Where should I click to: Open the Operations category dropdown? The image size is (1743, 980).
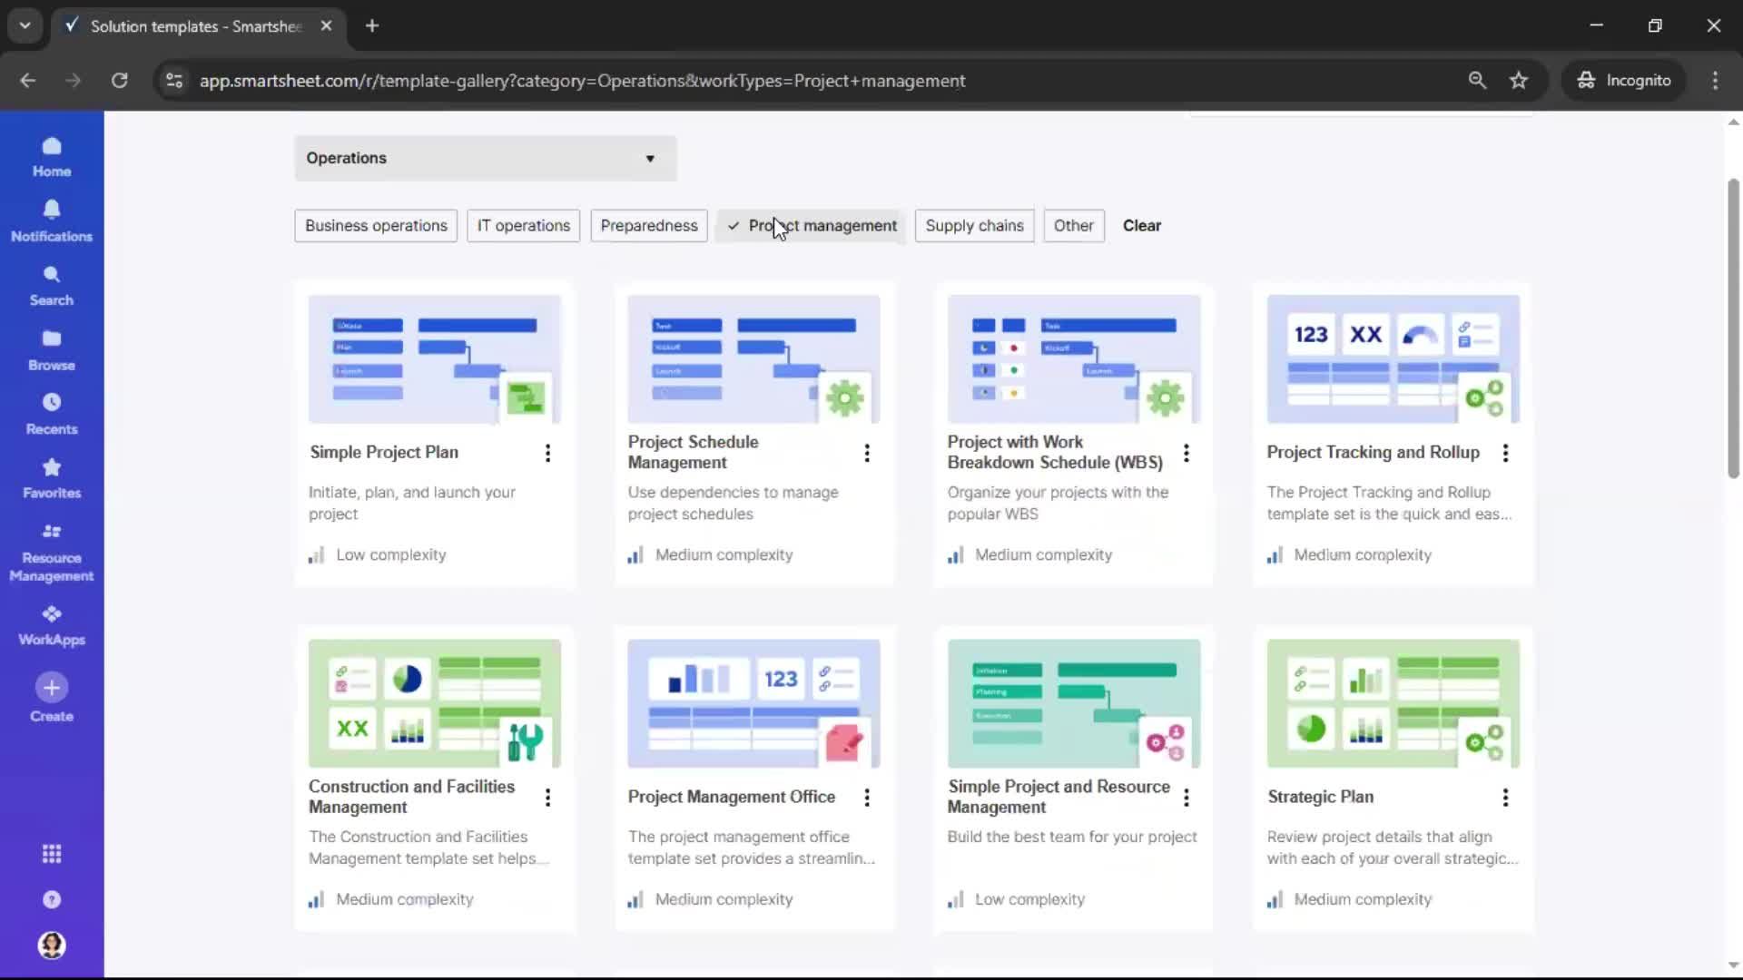point(485,158)
